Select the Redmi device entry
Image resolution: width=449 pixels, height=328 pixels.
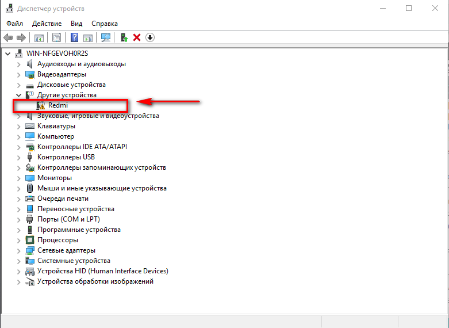pyautogui.click(x=58, y=105)
